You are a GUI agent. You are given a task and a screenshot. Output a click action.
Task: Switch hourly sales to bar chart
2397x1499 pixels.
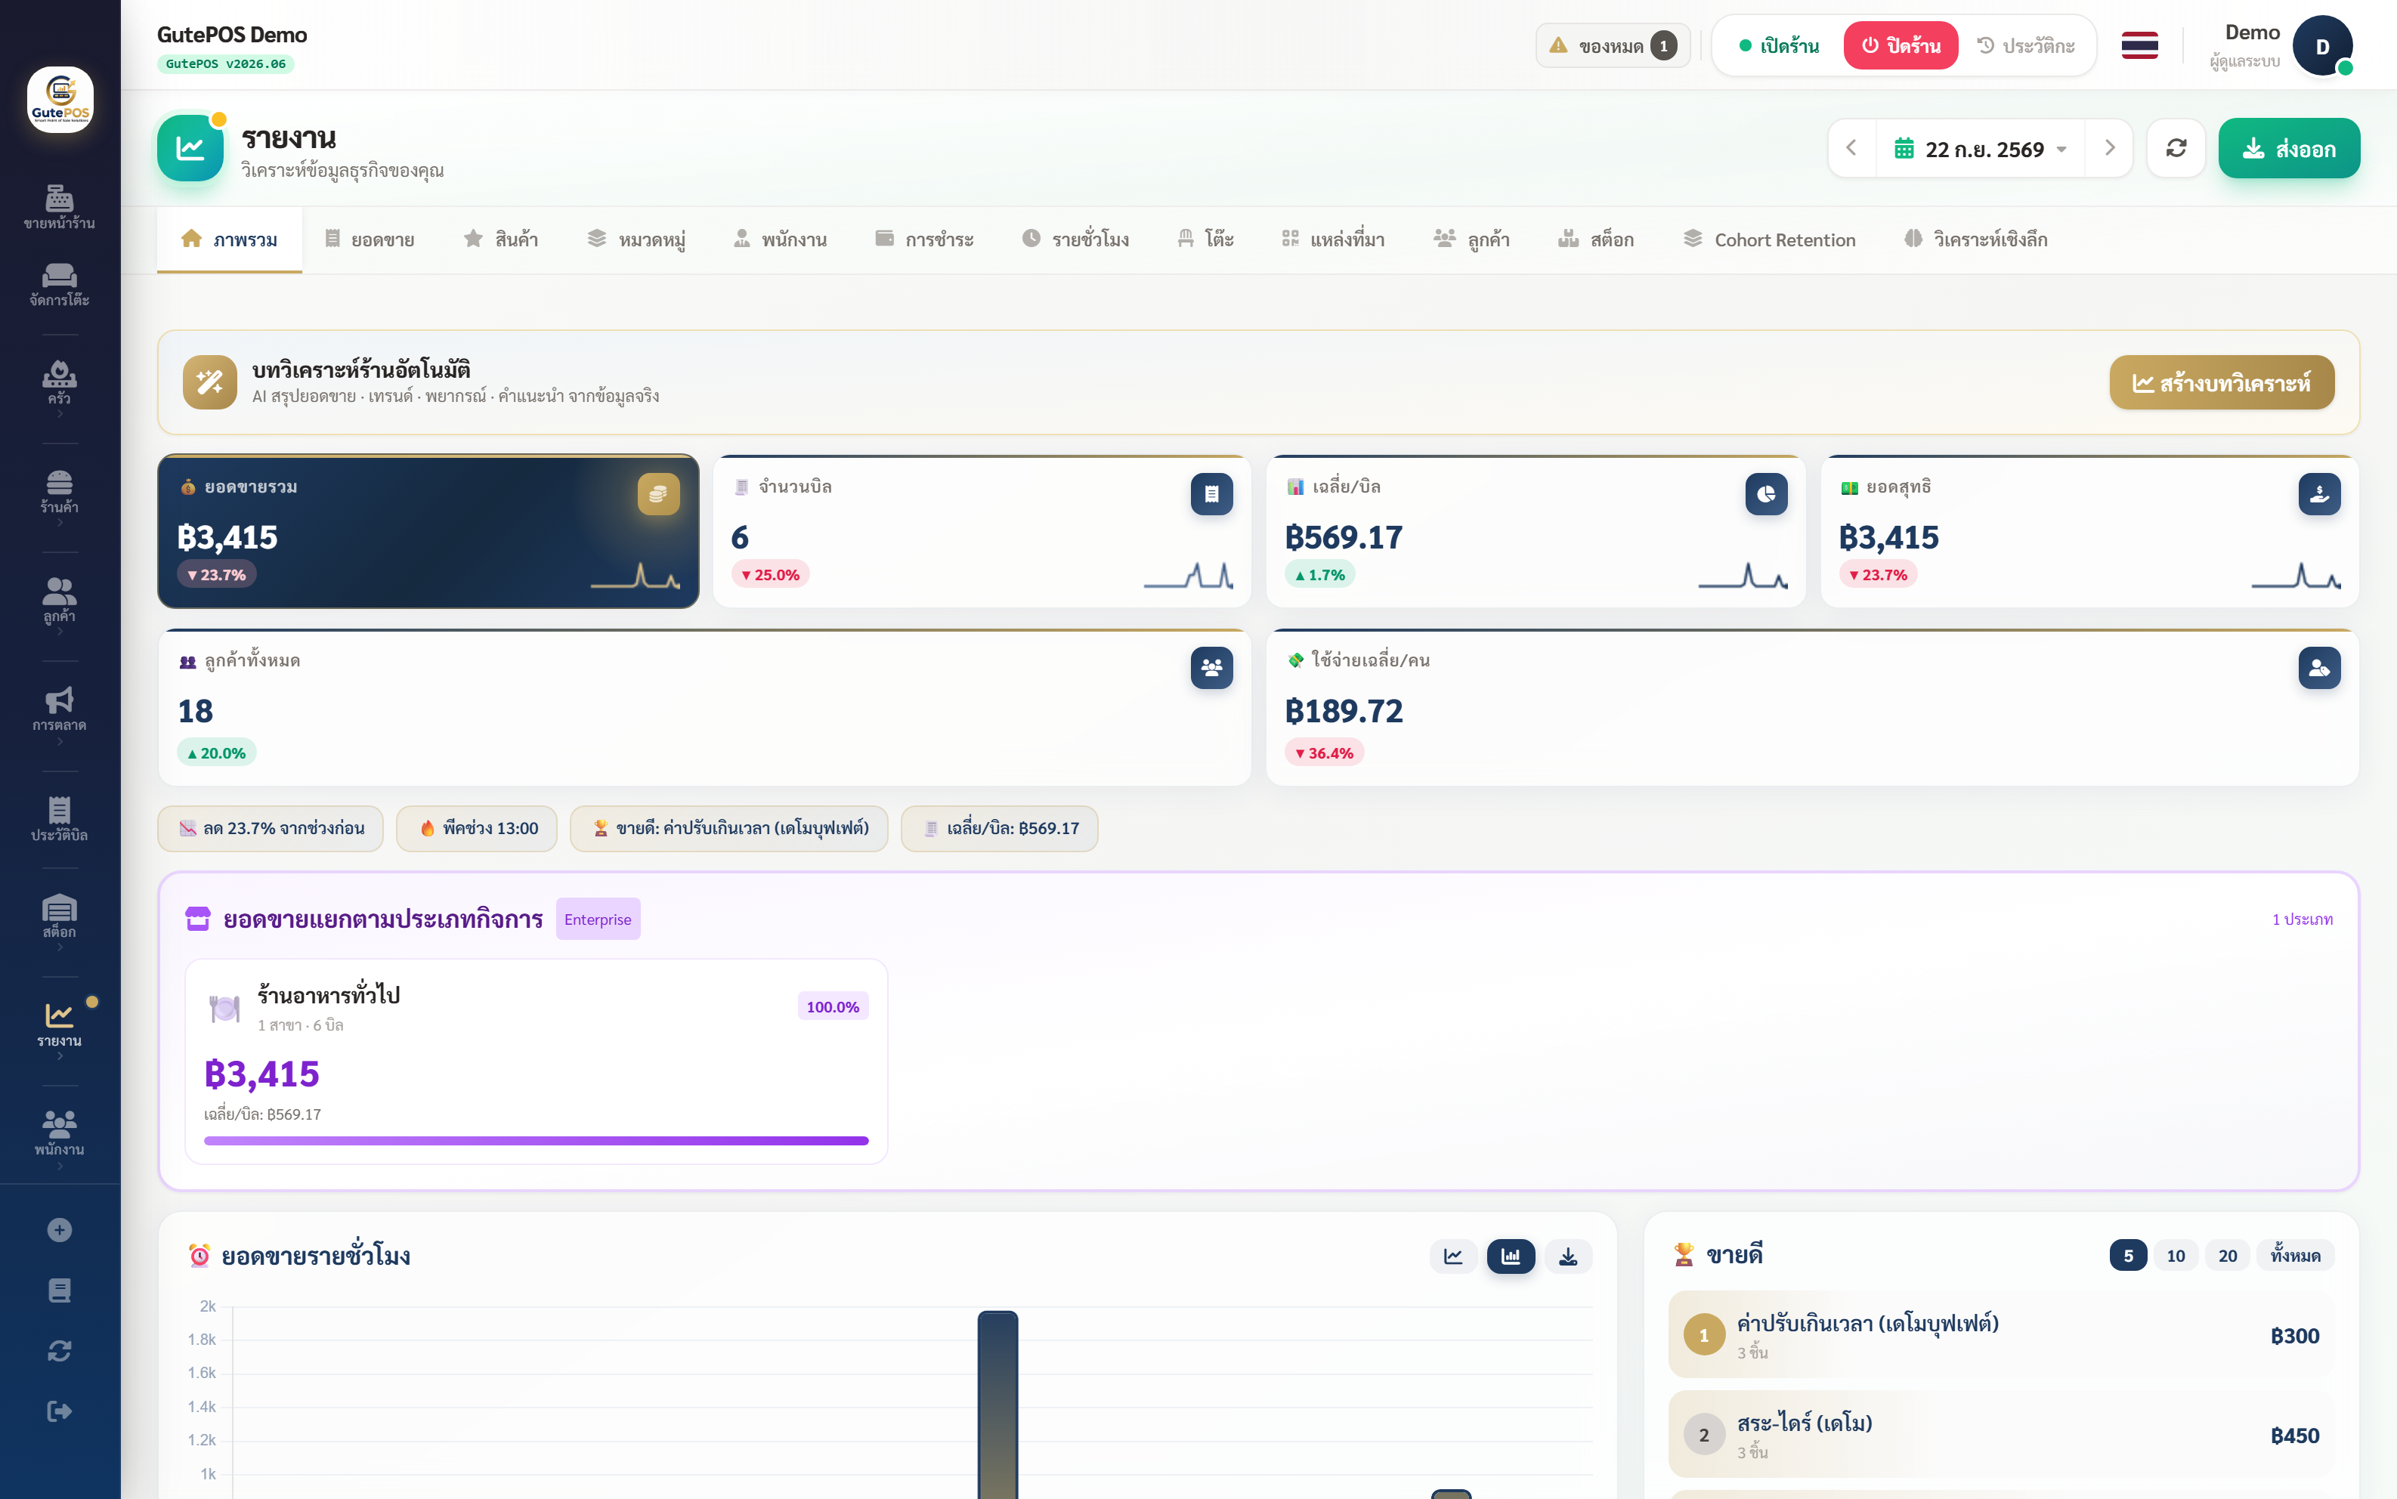pos(1510,1256)
